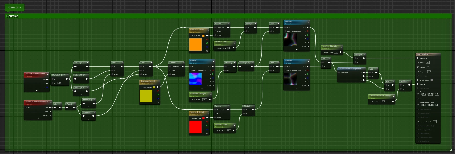Click the Caustics Opacity Strength default value field
This screenshot has height=154, width=455.
click(383, 101)
